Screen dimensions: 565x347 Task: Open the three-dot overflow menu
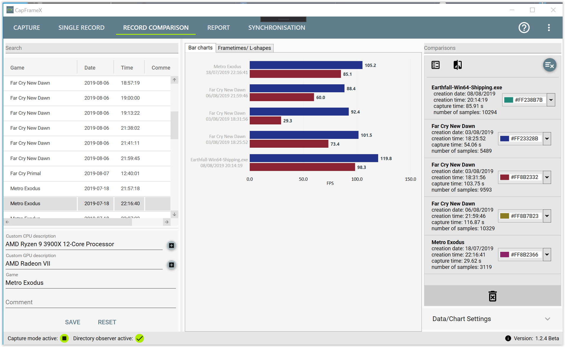(549, 28)
